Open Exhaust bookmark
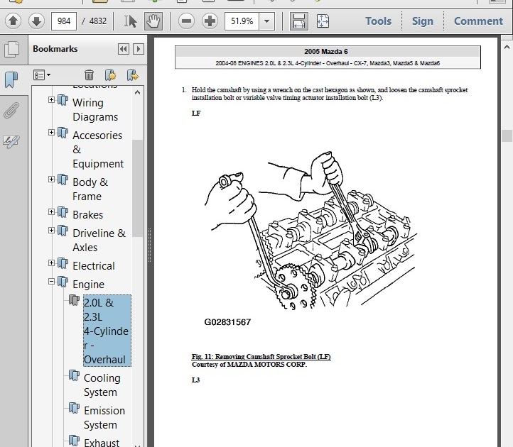The width and height of the screenshot is (513, 447). (x=102, y=443)
